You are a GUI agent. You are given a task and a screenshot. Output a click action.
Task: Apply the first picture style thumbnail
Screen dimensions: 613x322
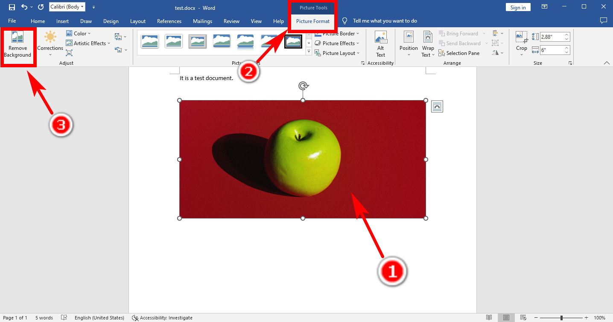[150, 41]
